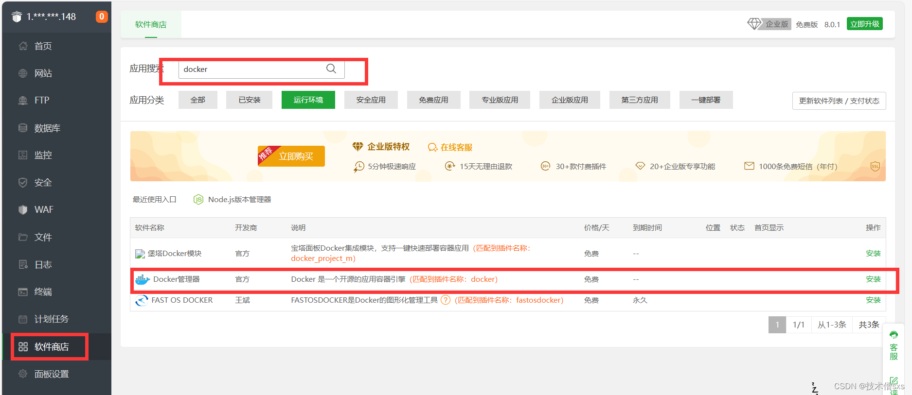This screenshot has height=395, width=912.
Task: Select the 一键部署 category filter
Action: pyautogui.click(x=706, y=100)
